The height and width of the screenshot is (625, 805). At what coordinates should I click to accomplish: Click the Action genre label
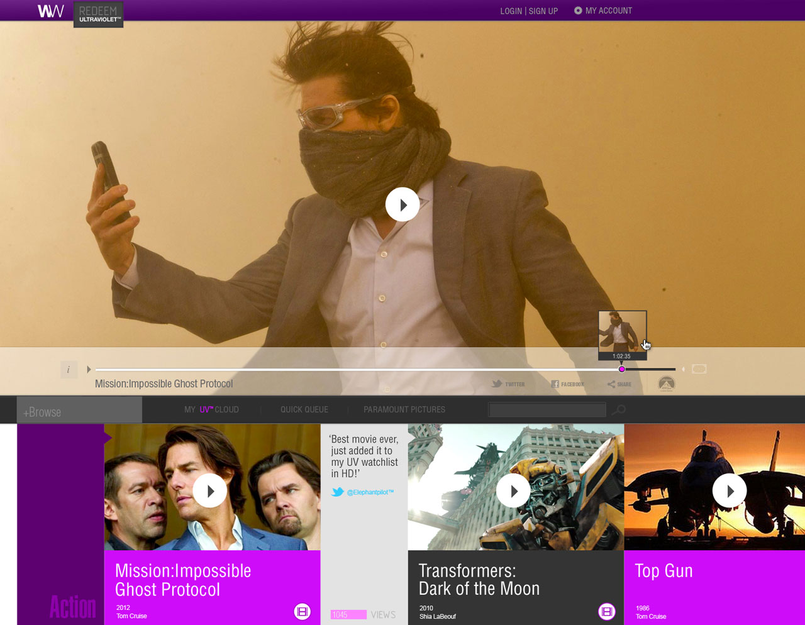(73, 607)
